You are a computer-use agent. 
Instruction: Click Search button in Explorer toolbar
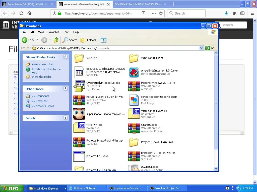[70, 40]
